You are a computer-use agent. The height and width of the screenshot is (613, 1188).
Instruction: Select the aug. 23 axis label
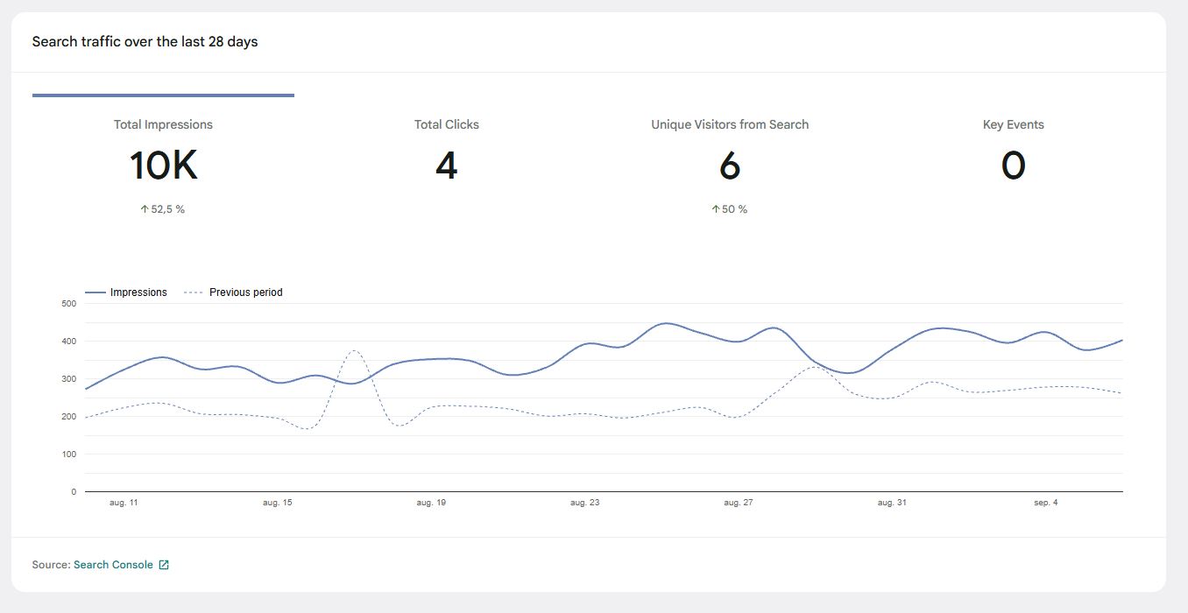[x=584, y=503]
